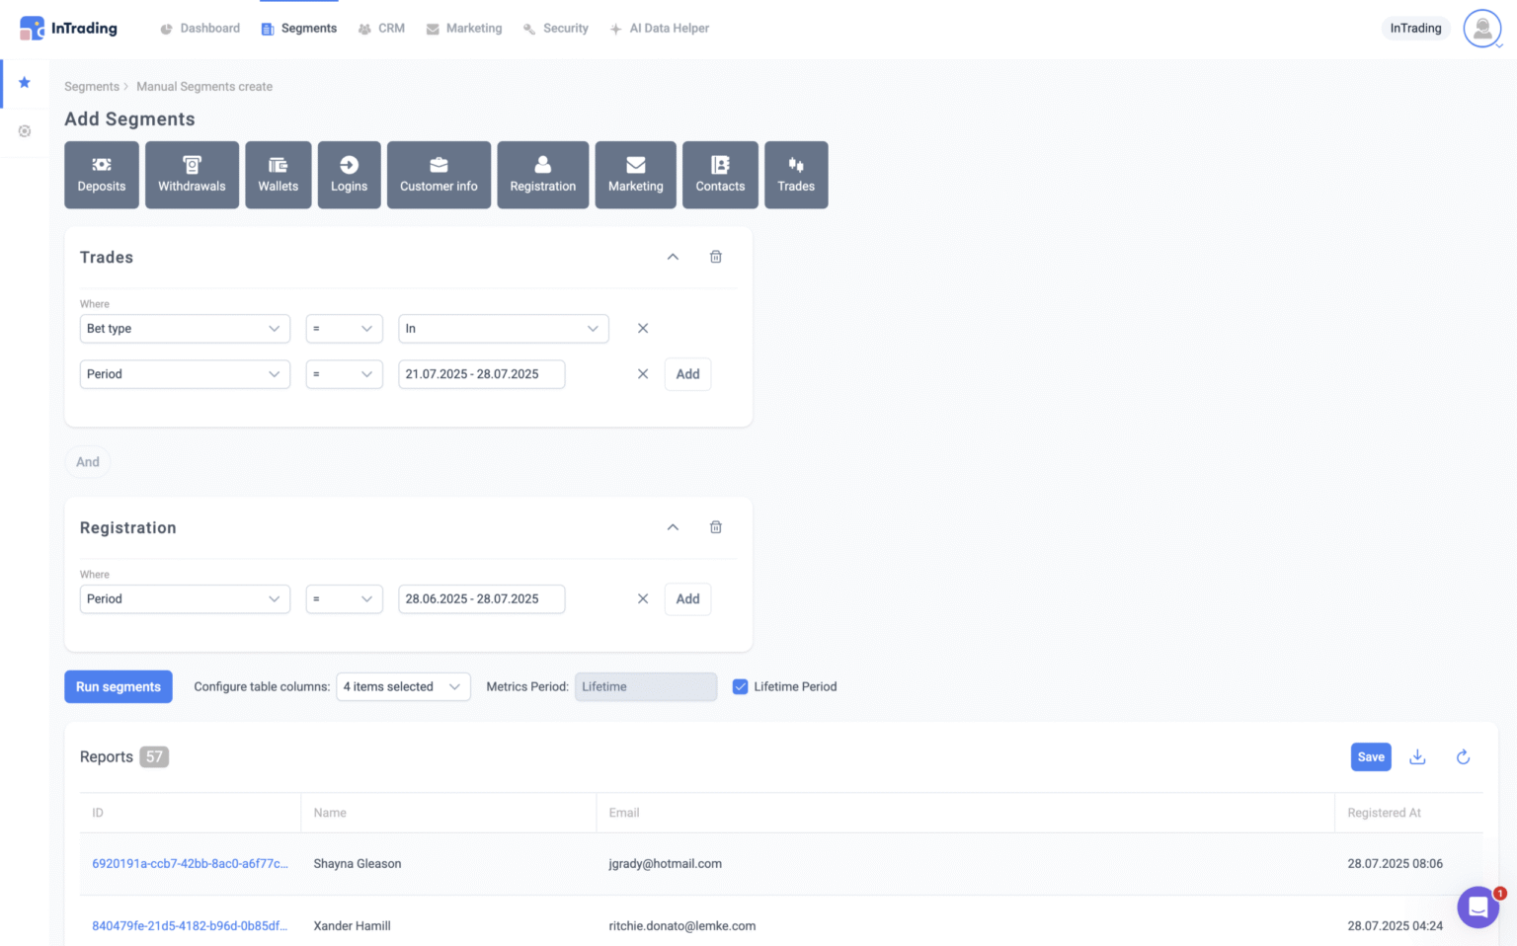Open the InTrading account badge
The width and height of the screenshot is (1517, 946).
(1415, 29)
